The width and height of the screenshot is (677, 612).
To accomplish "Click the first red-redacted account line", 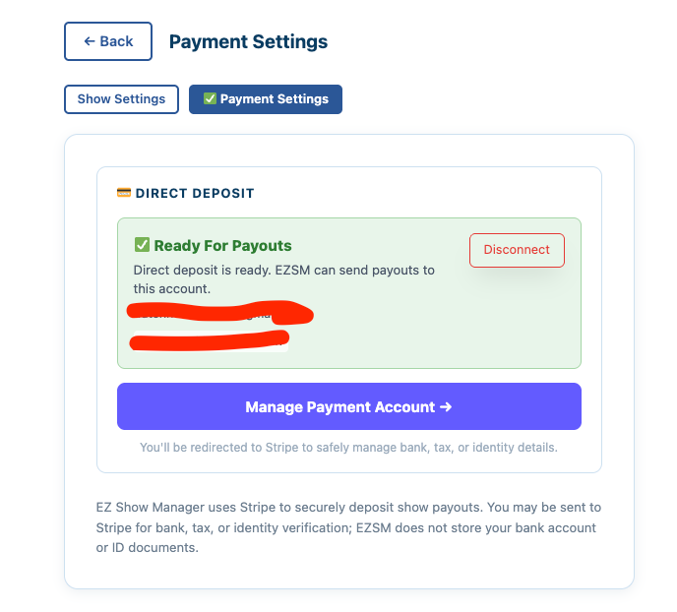I will click(x=220, y=313).
